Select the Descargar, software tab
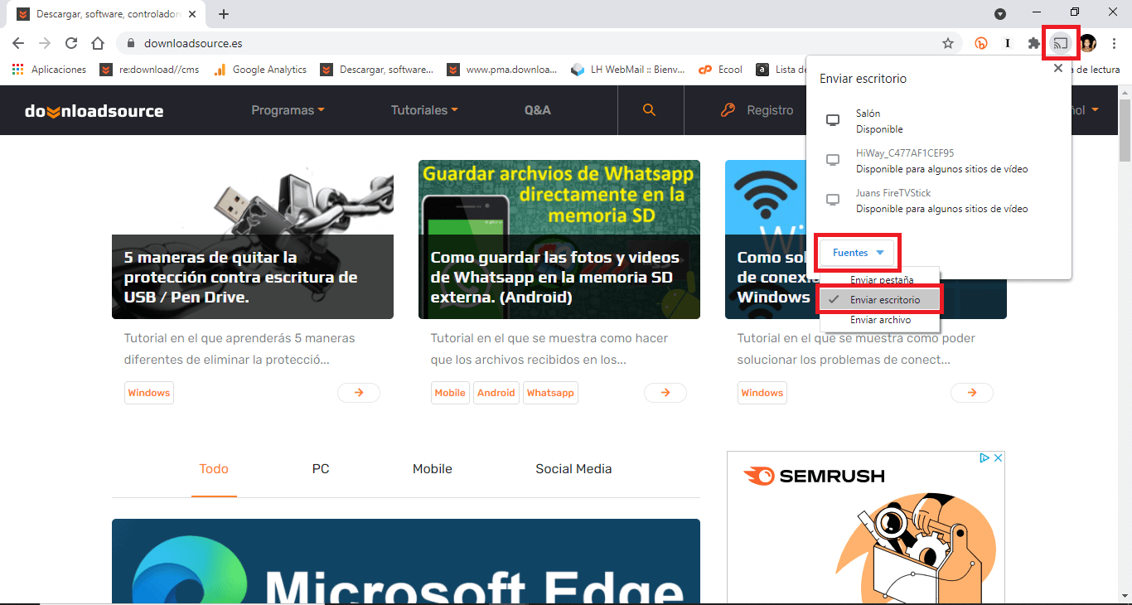 coord(108,14)
